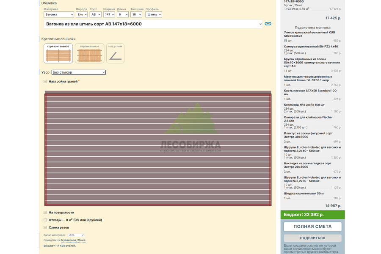Select angled 'под углом' fastening option
Screen dimensions: 381x254
click(x=115, y=53)
